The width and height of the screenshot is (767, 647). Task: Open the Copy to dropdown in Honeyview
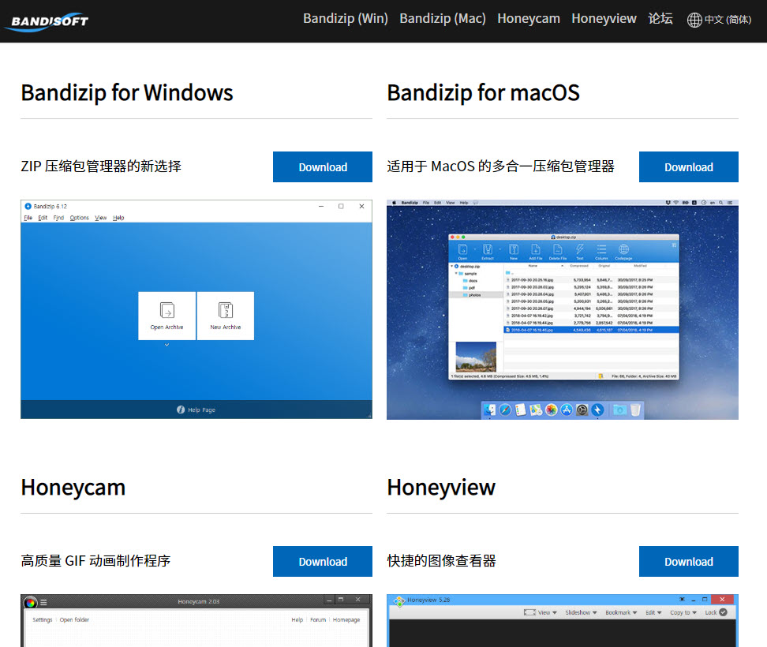coord(684,611)
